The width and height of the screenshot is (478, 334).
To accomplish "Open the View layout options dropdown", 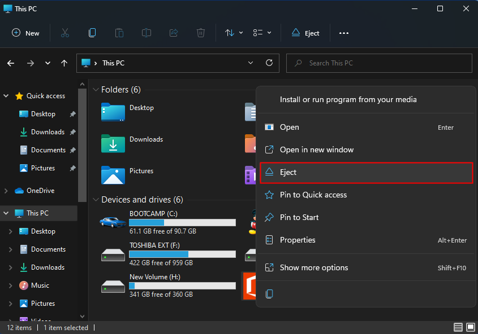I will point(262,33).
